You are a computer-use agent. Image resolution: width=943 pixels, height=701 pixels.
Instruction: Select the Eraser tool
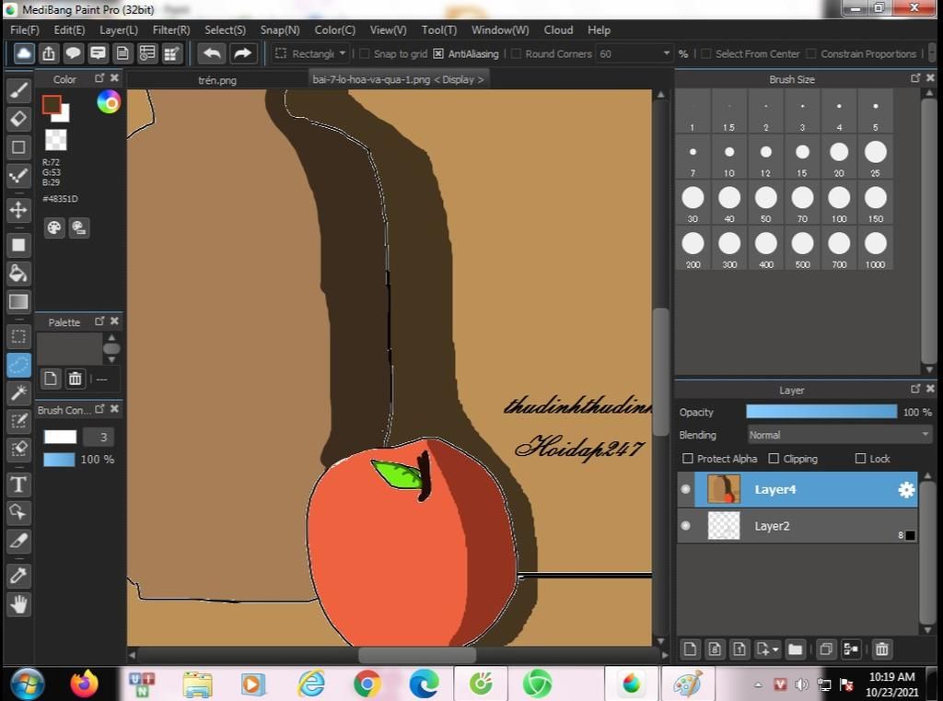[x=18, y=119]
